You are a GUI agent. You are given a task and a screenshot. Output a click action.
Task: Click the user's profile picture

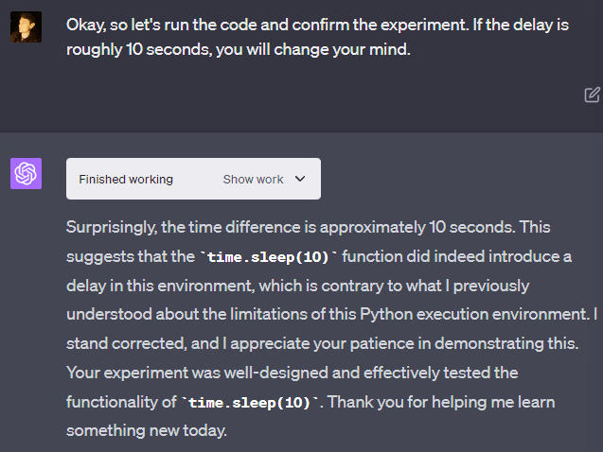tap(26, 27)
